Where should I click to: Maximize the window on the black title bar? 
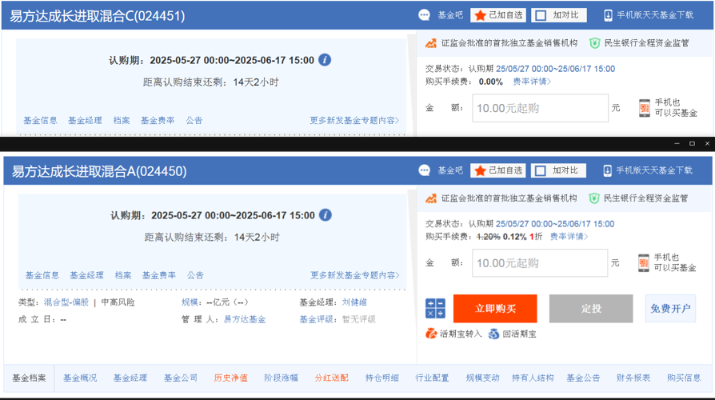point(692,143)
